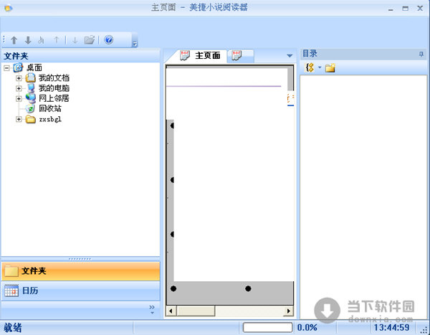The height and width of the screenshot is (335, 430).
Task: Click the bold down arrow toolbar icon
Action: tap(28, 40)
